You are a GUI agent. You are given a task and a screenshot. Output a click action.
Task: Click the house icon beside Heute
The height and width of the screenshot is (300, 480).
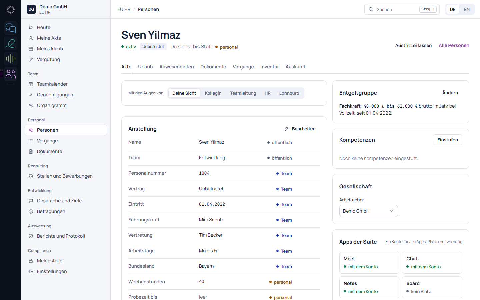[x=31, y=28]
